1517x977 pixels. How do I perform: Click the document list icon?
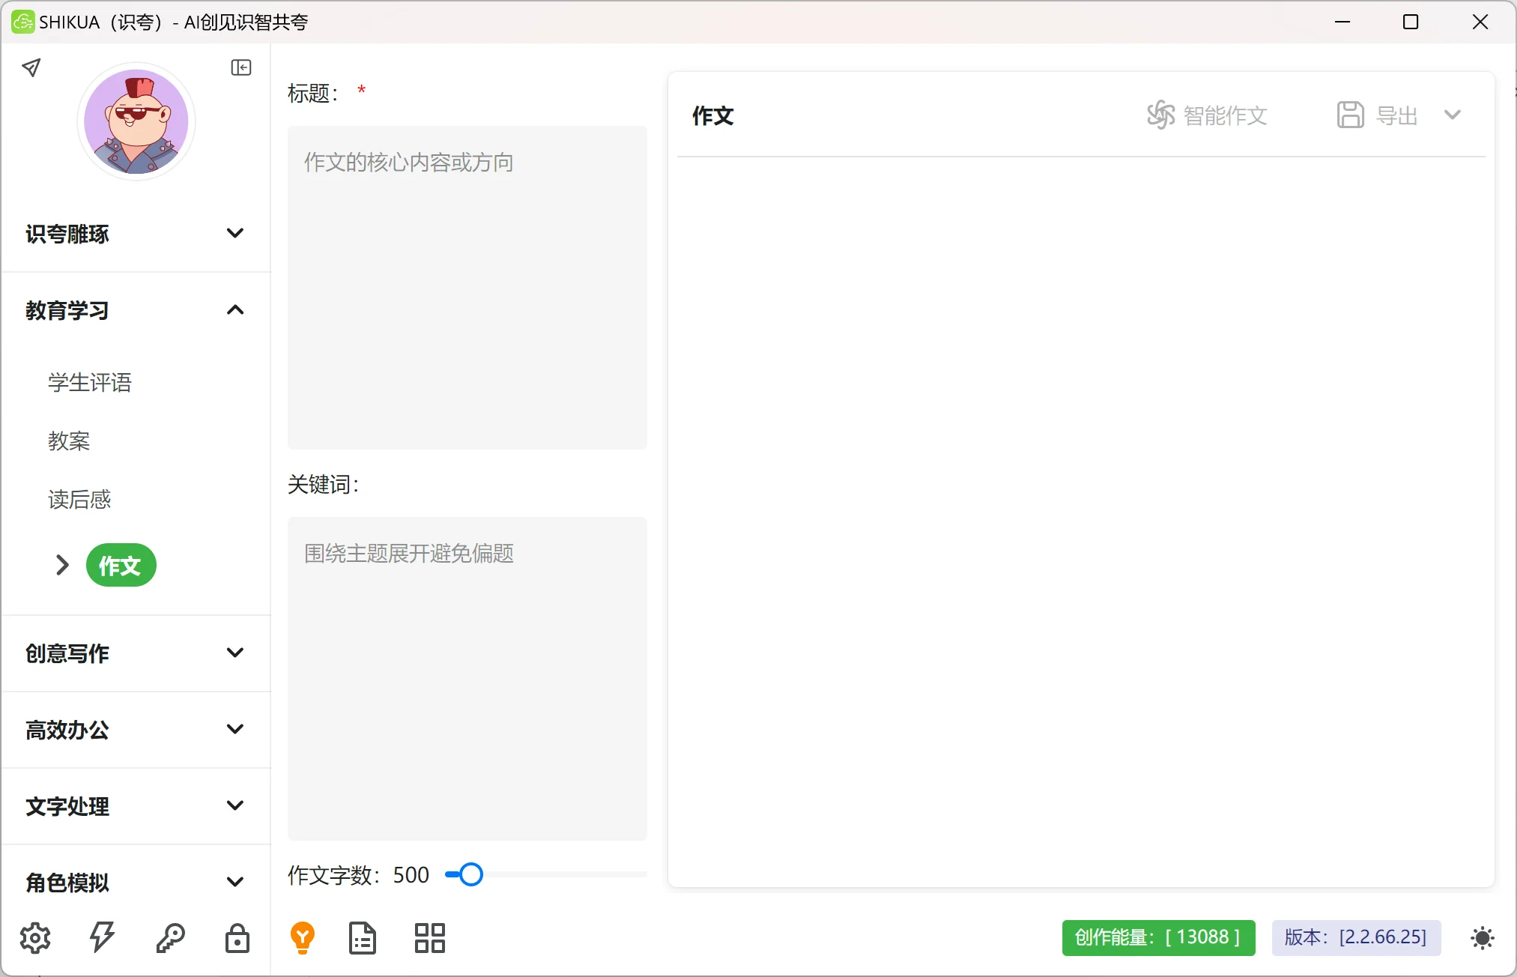363,938
